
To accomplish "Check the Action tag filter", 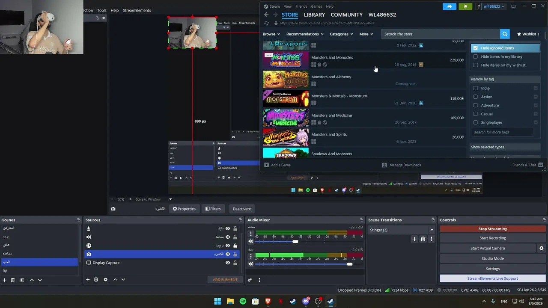I will point(475,97).
